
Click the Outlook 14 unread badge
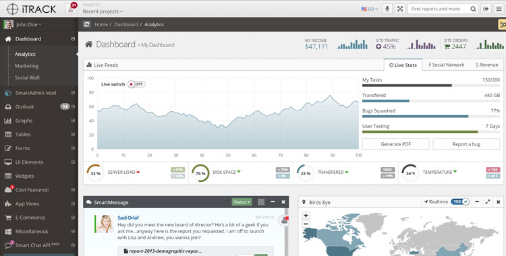tap(65, 106)
